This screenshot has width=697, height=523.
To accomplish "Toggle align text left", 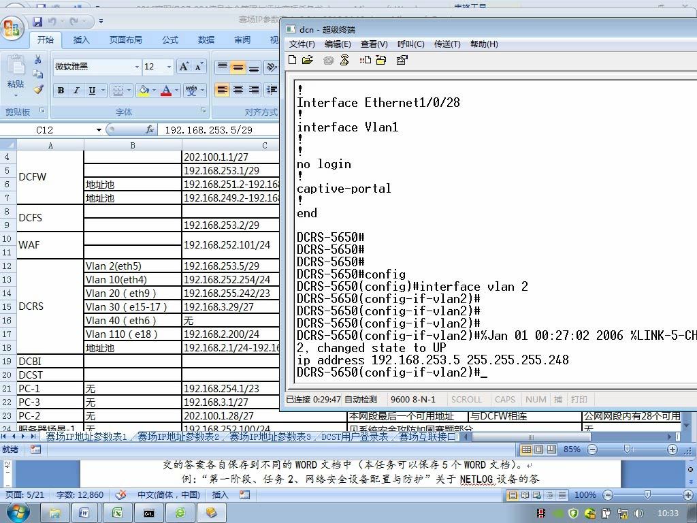I will 223,91.
